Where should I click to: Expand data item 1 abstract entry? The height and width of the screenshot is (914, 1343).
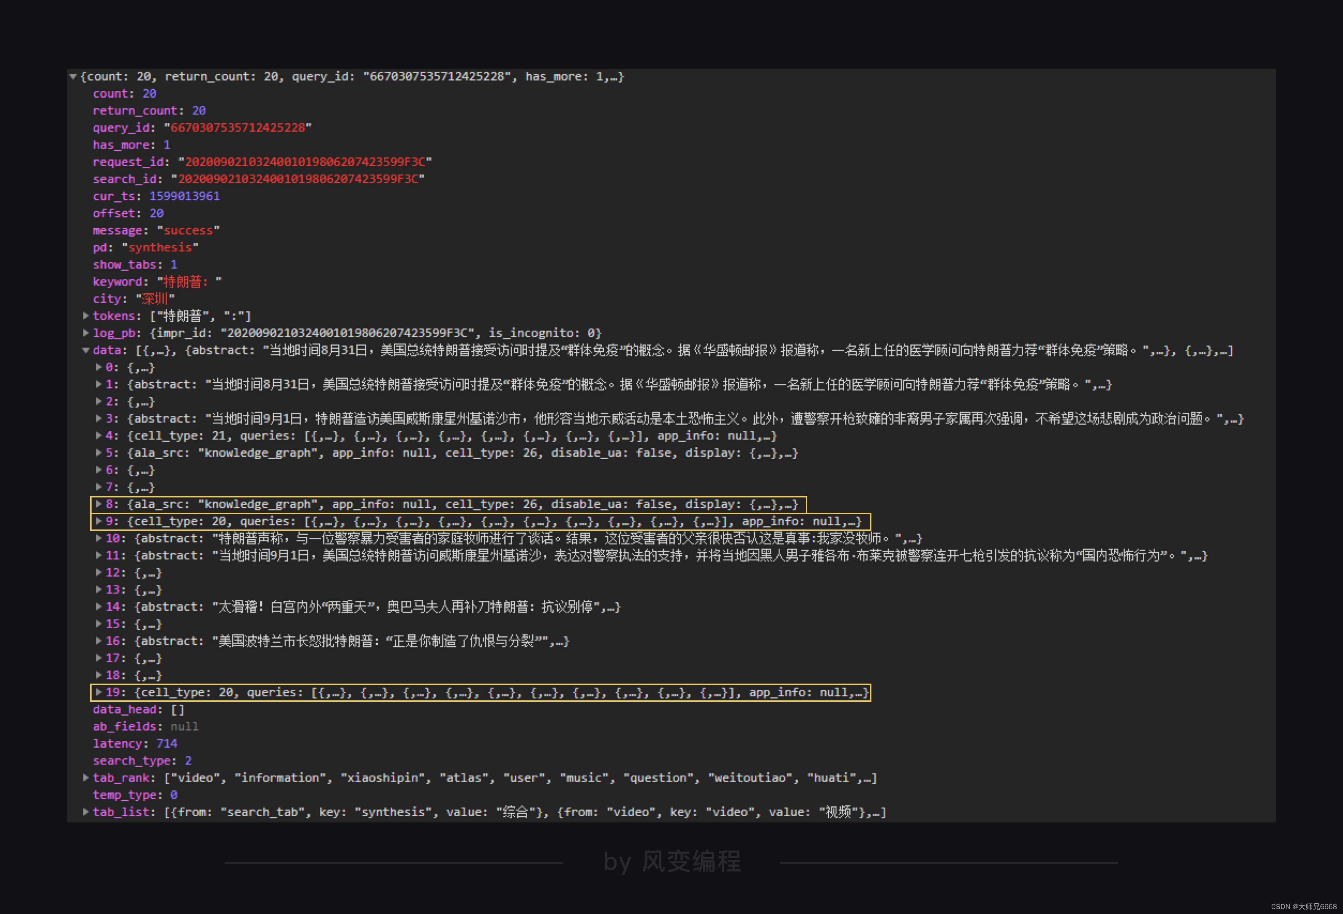(98, 384)
